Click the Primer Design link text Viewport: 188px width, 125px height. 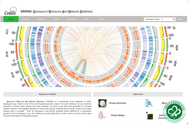coord(118,115)
